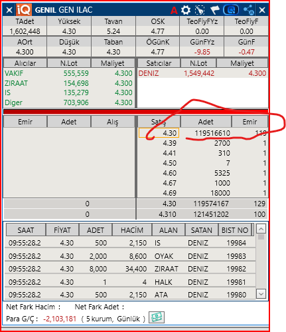286x332 pixels.
Task: Click the ALAN column header
Action: click(169, 230)
